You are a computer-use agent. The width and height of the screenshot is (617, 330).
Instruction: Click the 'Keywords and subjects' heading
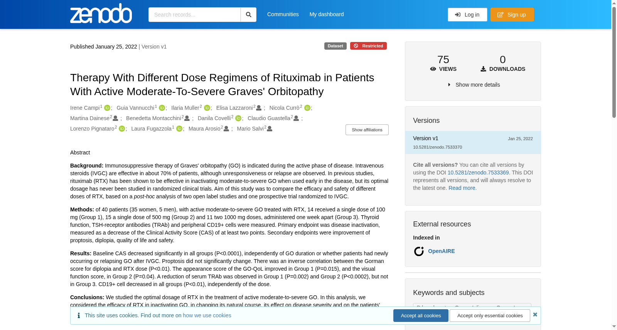click(448, 293)
